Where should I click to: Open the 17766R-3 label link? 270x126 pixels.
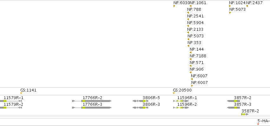(92, 104)
